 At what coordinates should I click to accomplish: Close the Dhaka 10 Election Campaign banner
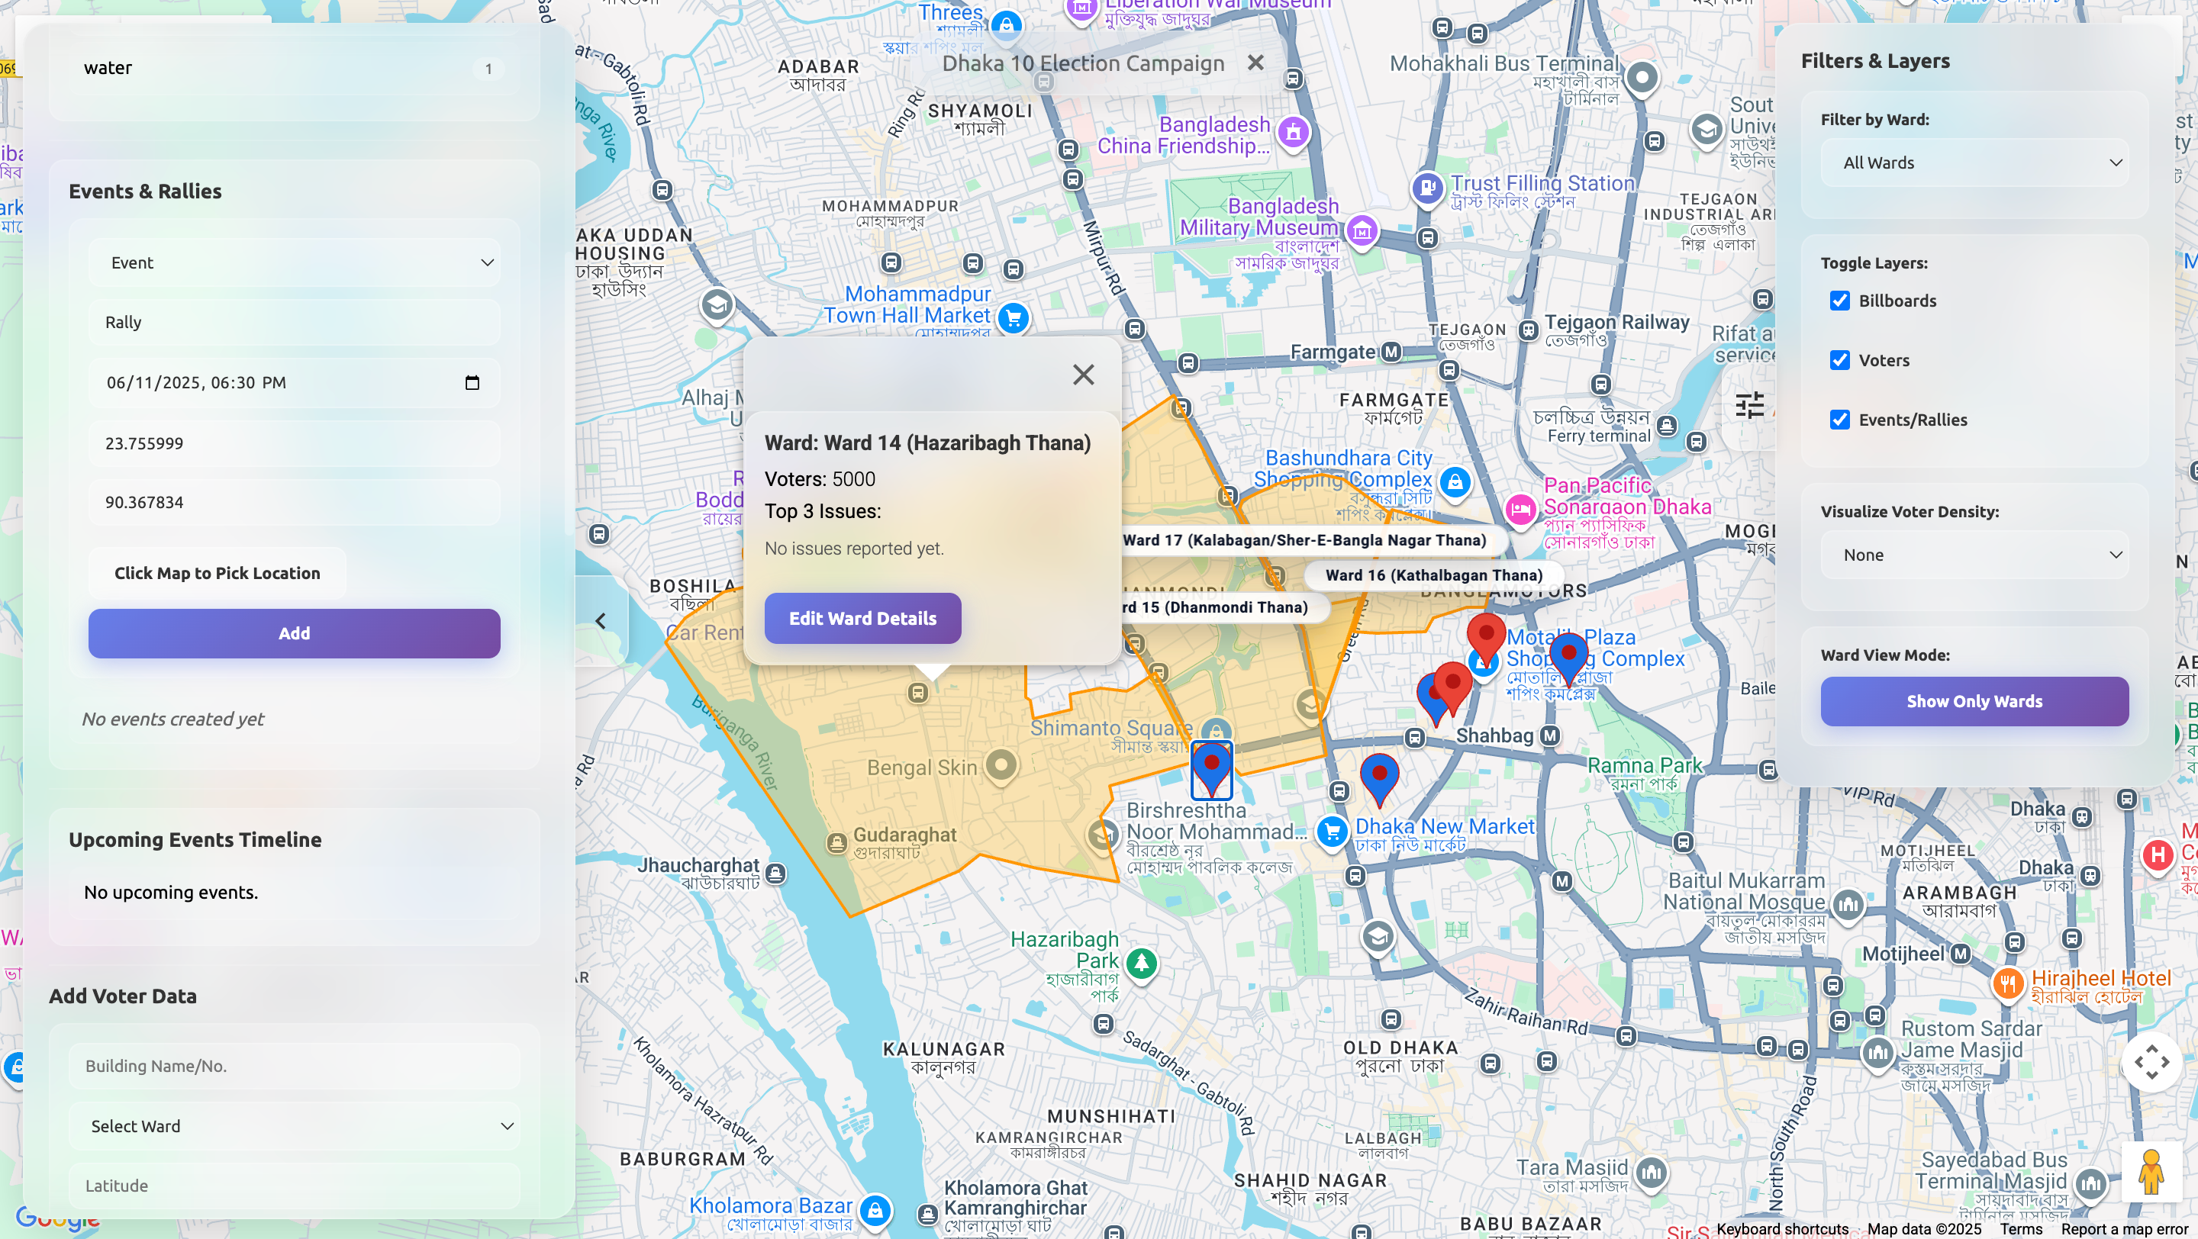[1255, 63]
